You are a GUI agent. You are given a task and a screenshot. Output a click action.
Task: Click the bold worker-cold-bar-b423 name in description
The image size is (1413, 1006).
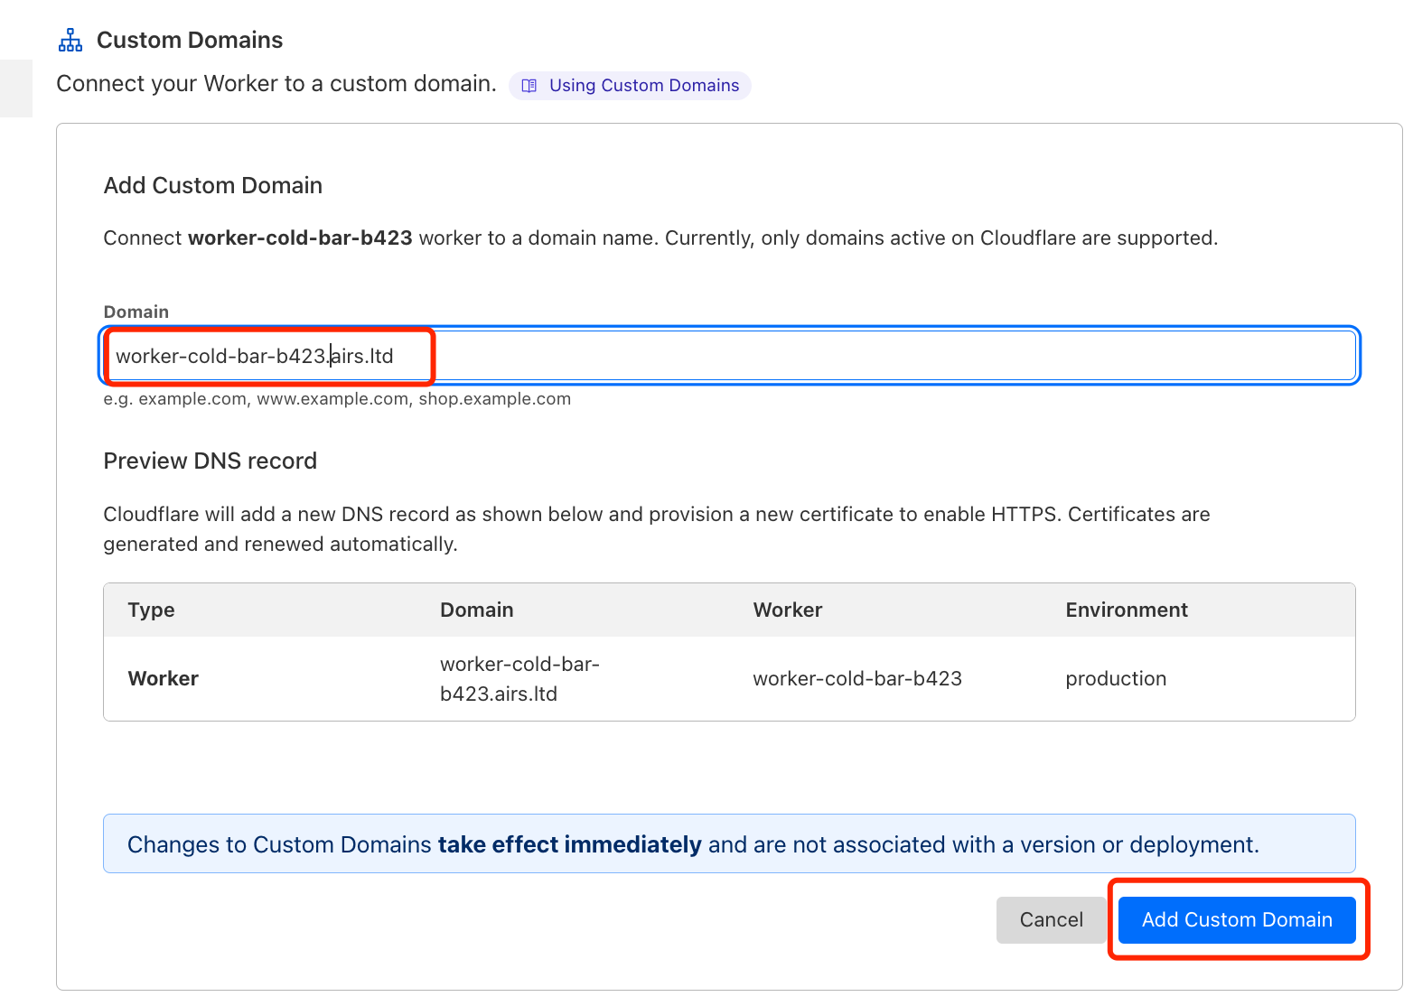click(300, 238)
